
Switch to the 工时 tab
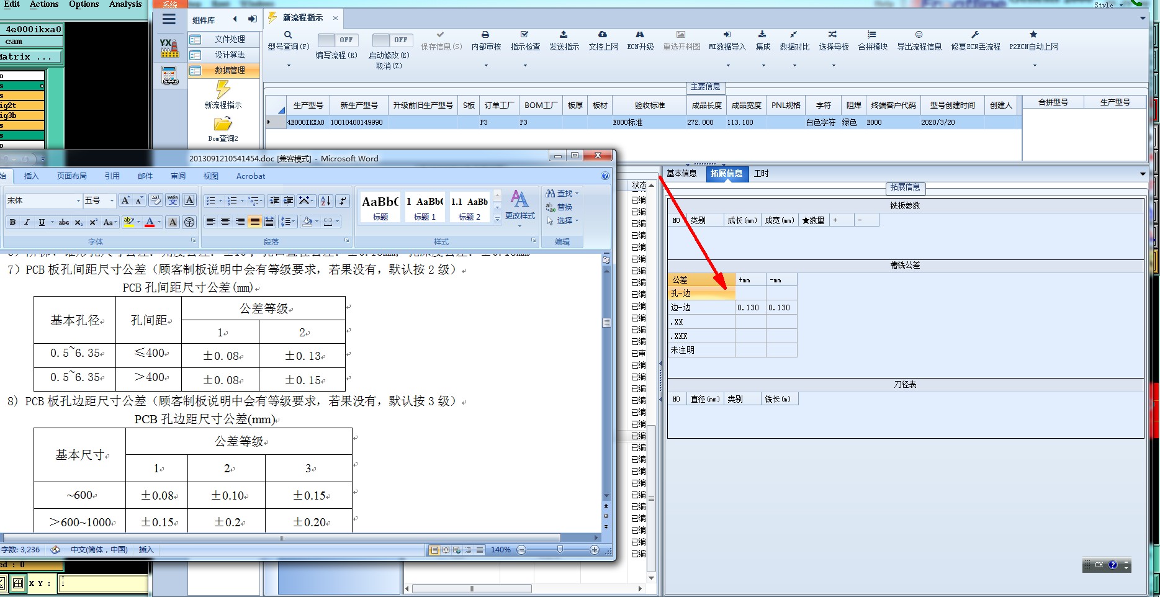pyautogui.click(x=761, y=174)
